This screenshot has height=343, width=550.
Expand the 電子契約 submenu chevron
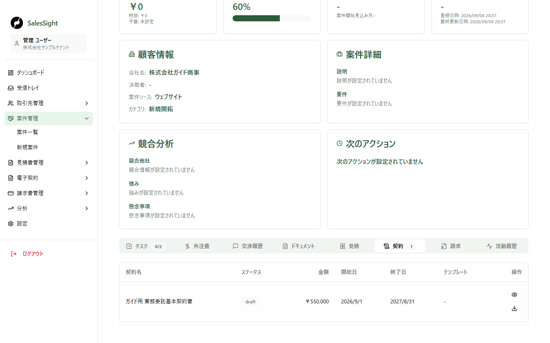tap(87, 178)
